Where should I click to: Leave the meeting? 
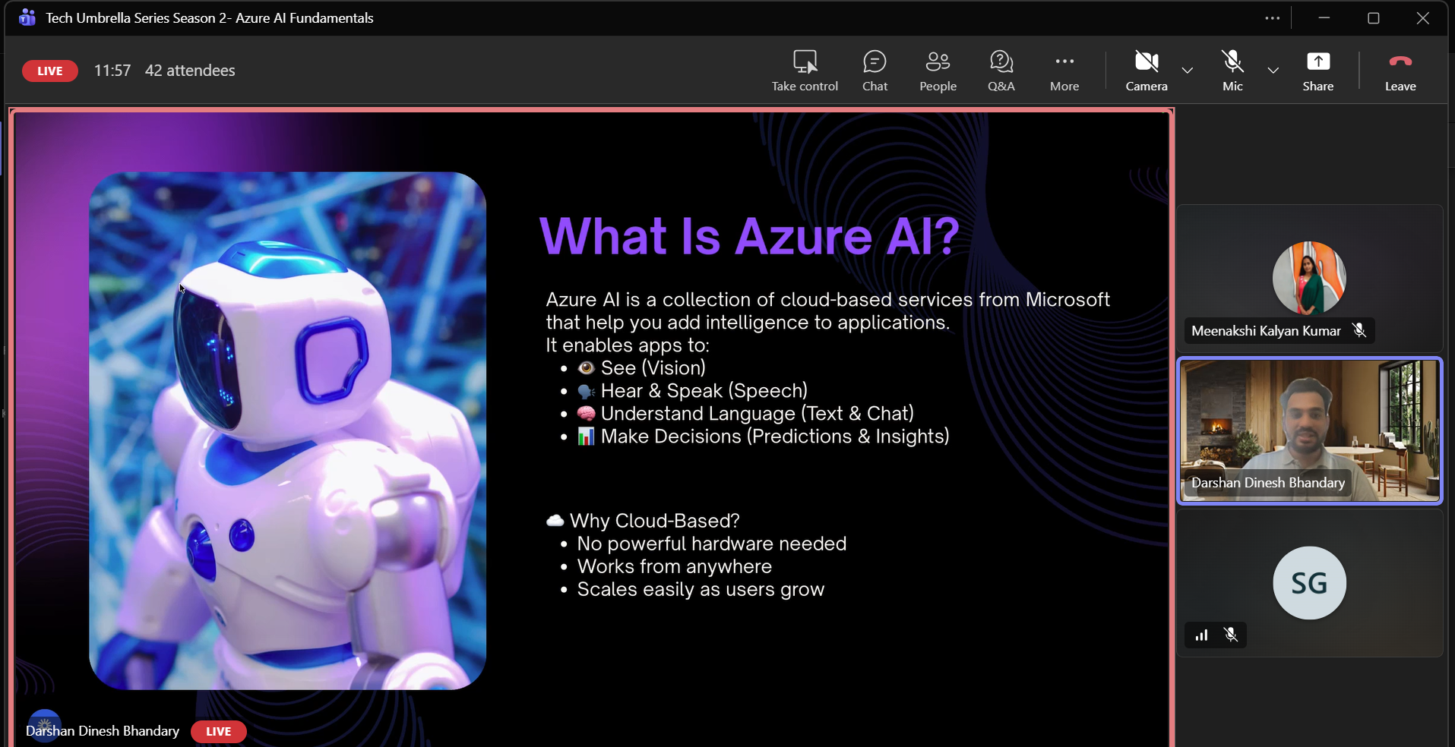pyautogui.click(x=1400, y=71)
